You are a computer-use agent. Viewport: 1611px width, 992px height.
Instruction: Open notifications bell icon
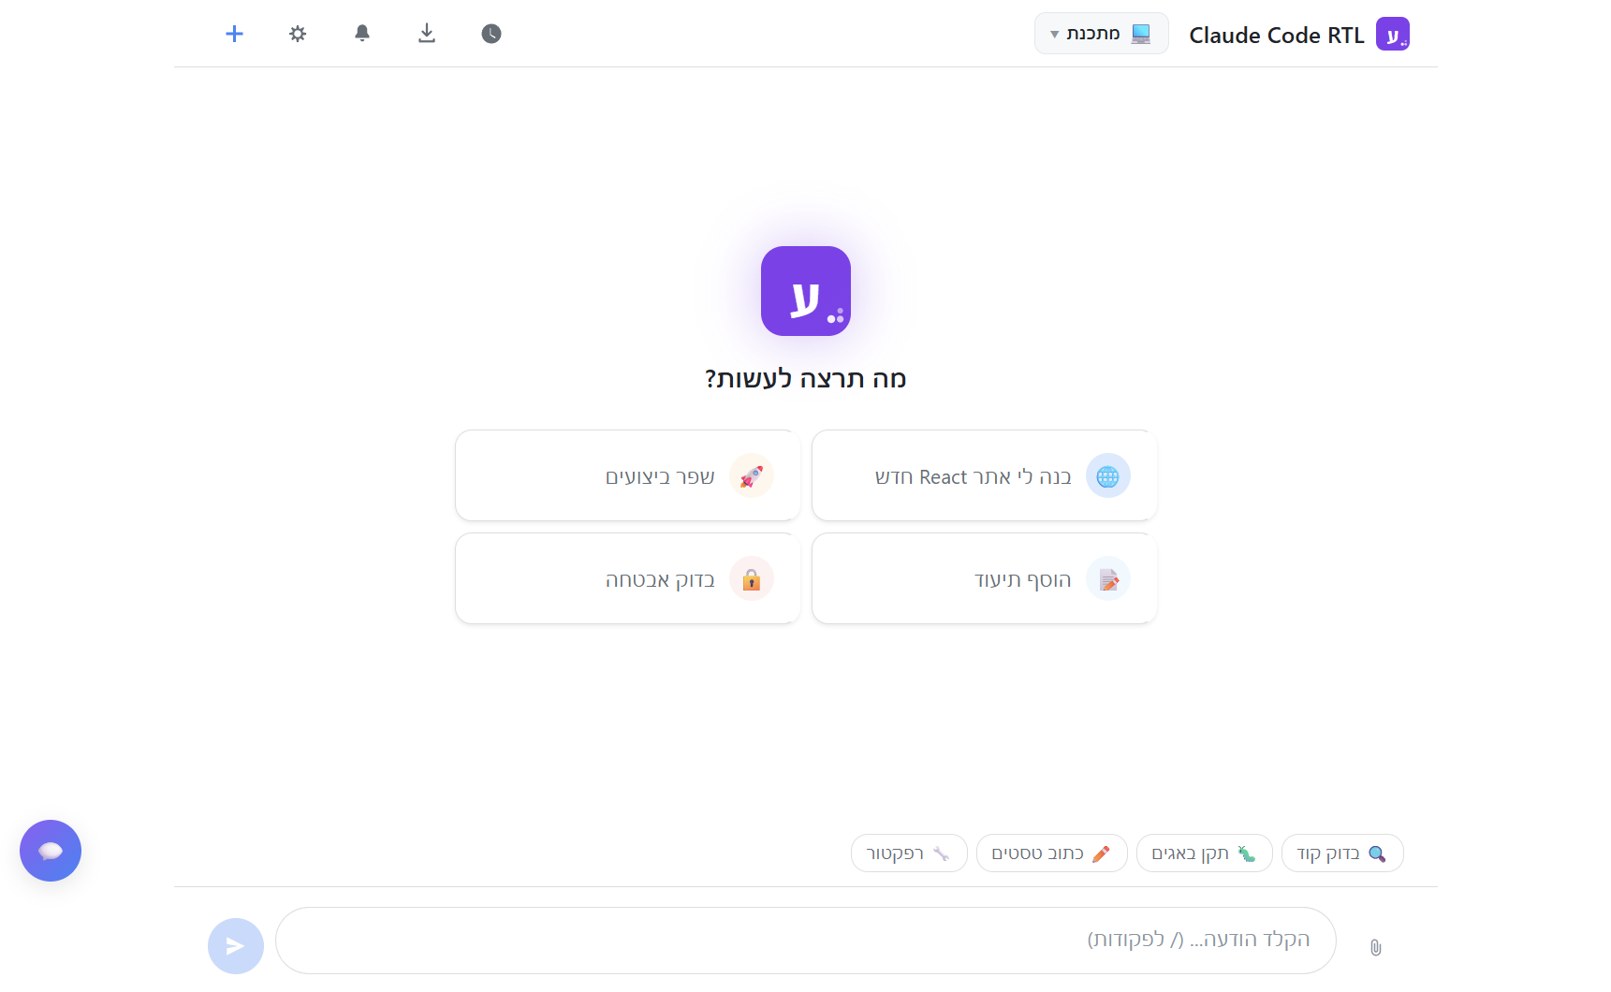[x=362, y=34]
